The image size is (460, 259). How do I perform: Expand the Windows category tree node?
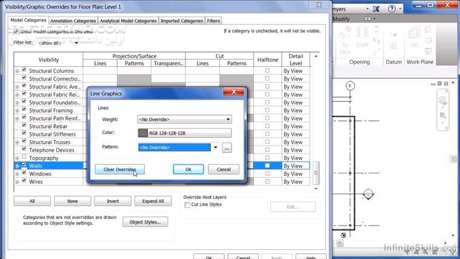coord(17,174)
